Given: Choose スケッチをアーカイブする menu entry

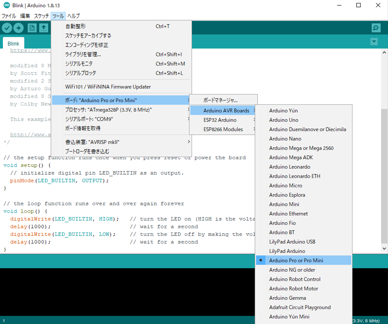Looking at the screenshot, I should coord(121,35).
